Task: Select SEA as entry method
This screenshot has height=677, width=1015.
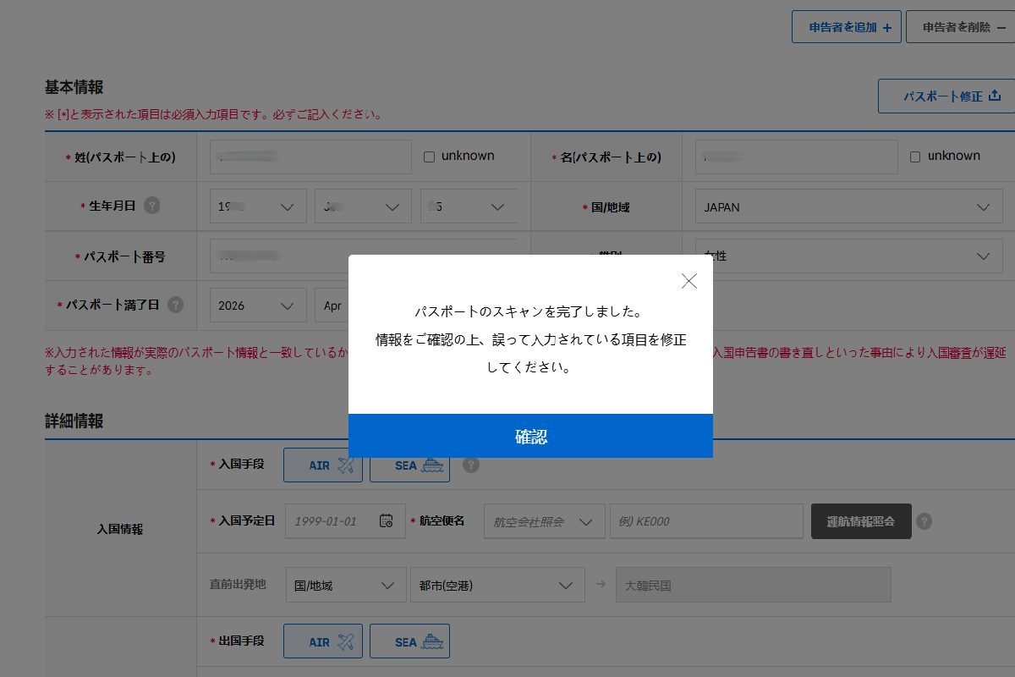Action: pos(409,465)
